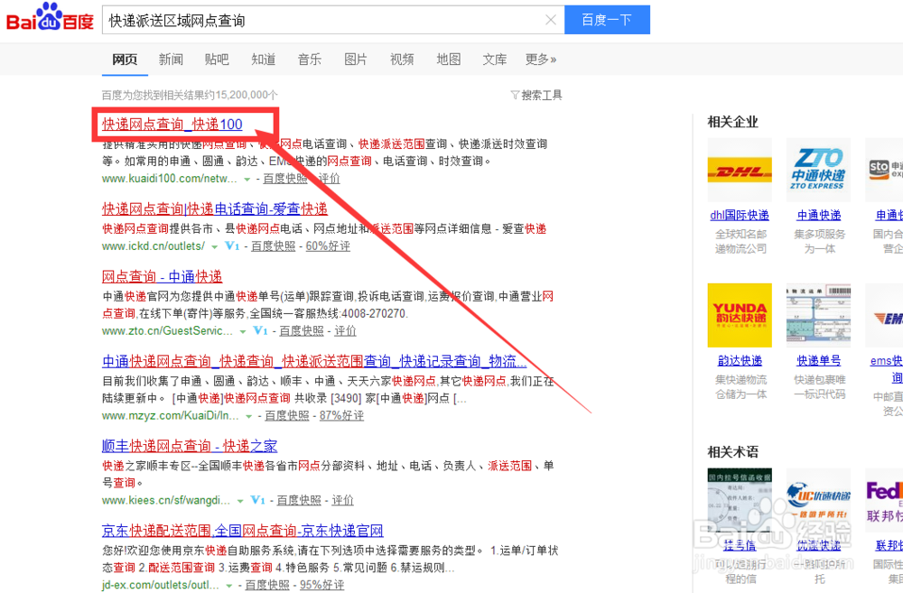
Task: Expand dropdown arrow beside jd-ex.com URL
Action: (x=229, y=585)
